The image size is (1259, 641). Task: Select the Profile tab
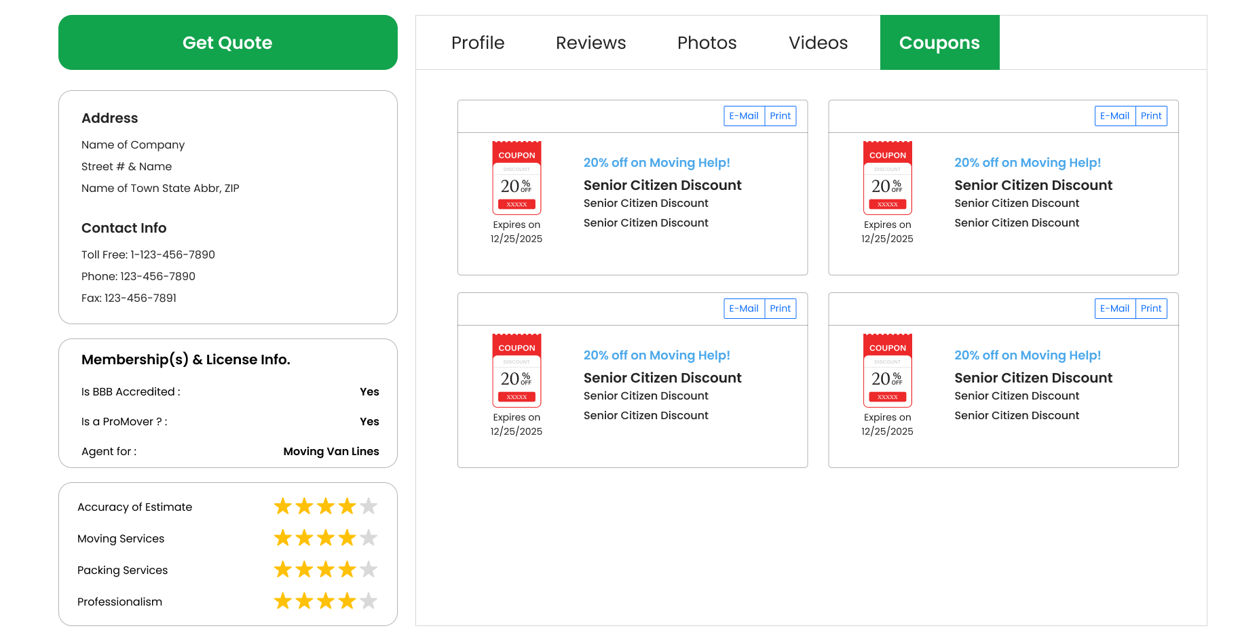[478, 42]
